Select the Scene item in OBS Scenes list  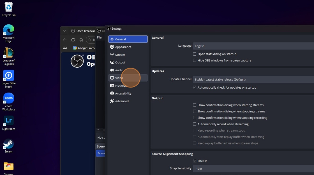pyautogui.click(x=101, y=153)
